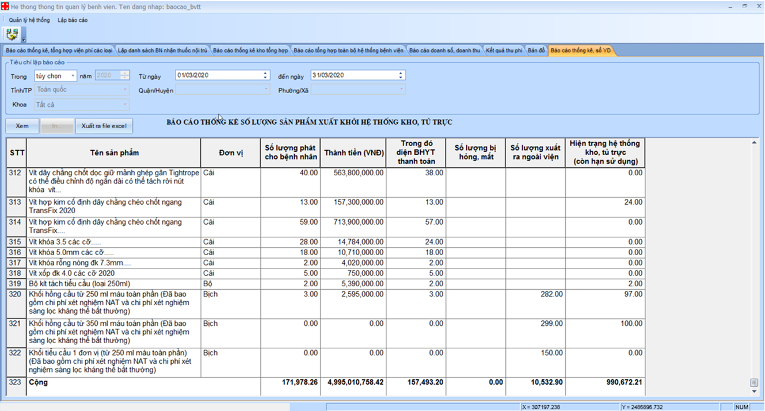Click the năm year stepper
Screen dimensions: 765x411
click(125, 75)
